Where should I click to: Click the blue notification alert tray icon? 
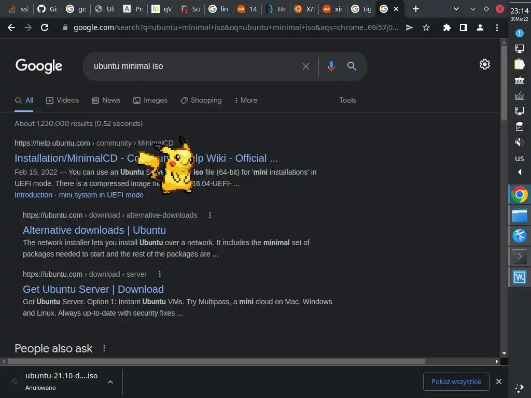(519, 33)
